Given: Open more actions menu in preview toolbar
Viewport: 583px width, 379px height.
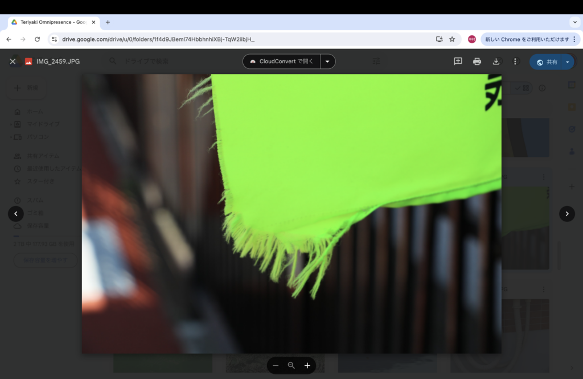Looking at the screenshot, I should 515,61.
